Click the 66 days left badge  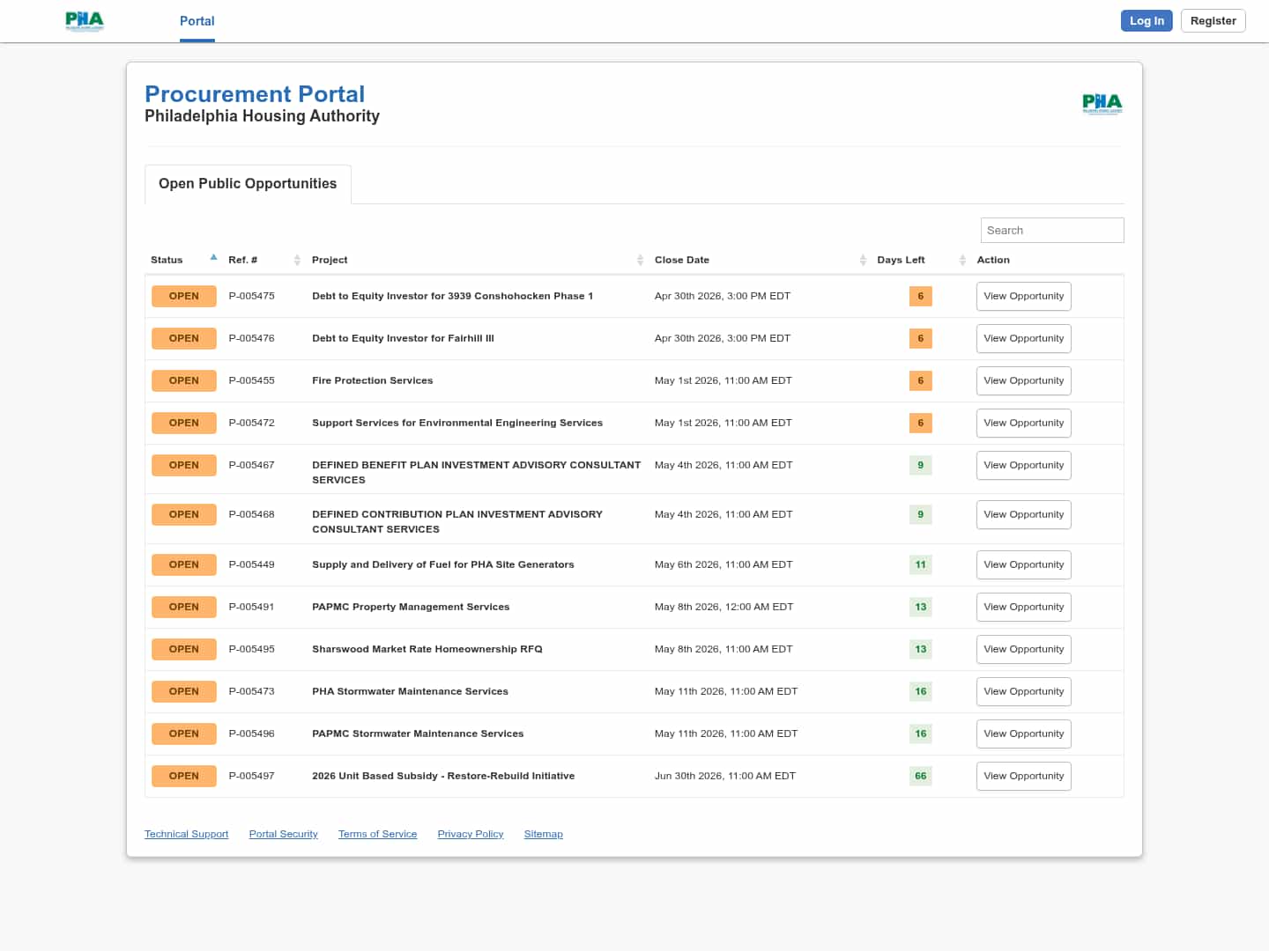(x=920, y=776)
